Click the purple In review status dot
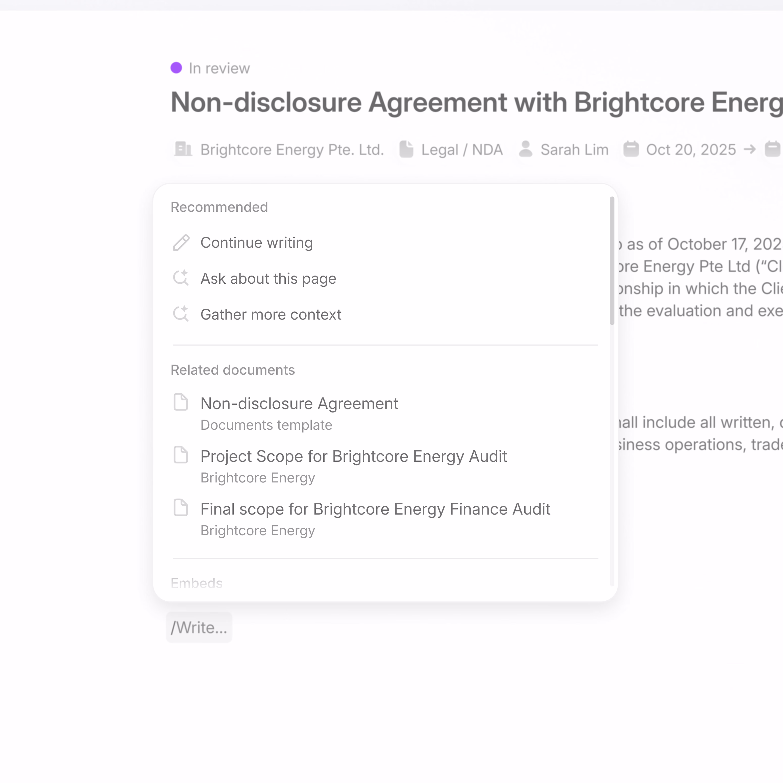Image resolution: width=783 pixels, height=783 pixels. coord(176,68)
